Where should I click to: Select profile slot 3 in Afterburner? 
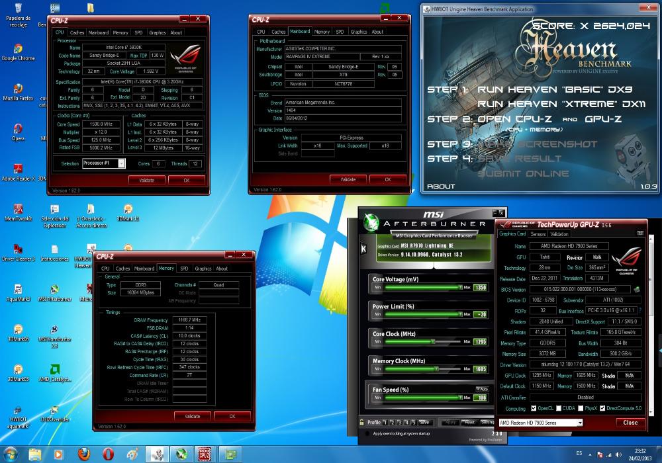coord(399,422)
